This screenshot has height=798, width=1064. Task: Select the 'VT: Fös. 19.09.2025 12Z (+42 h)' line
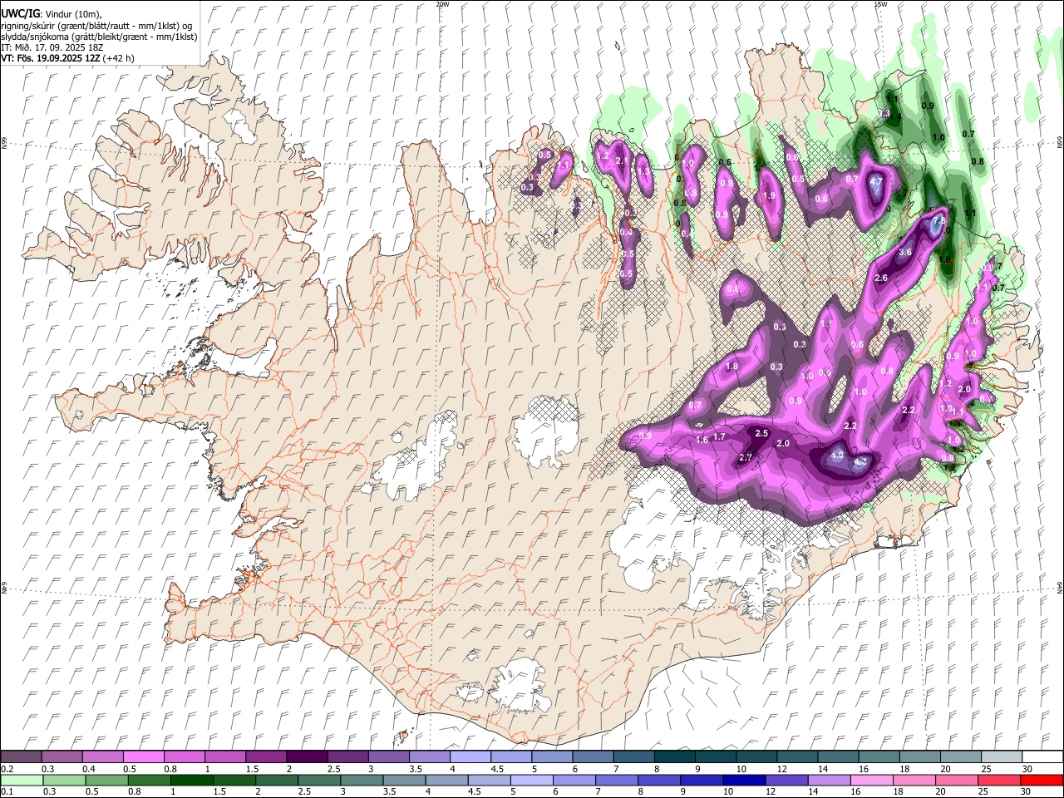67,58
